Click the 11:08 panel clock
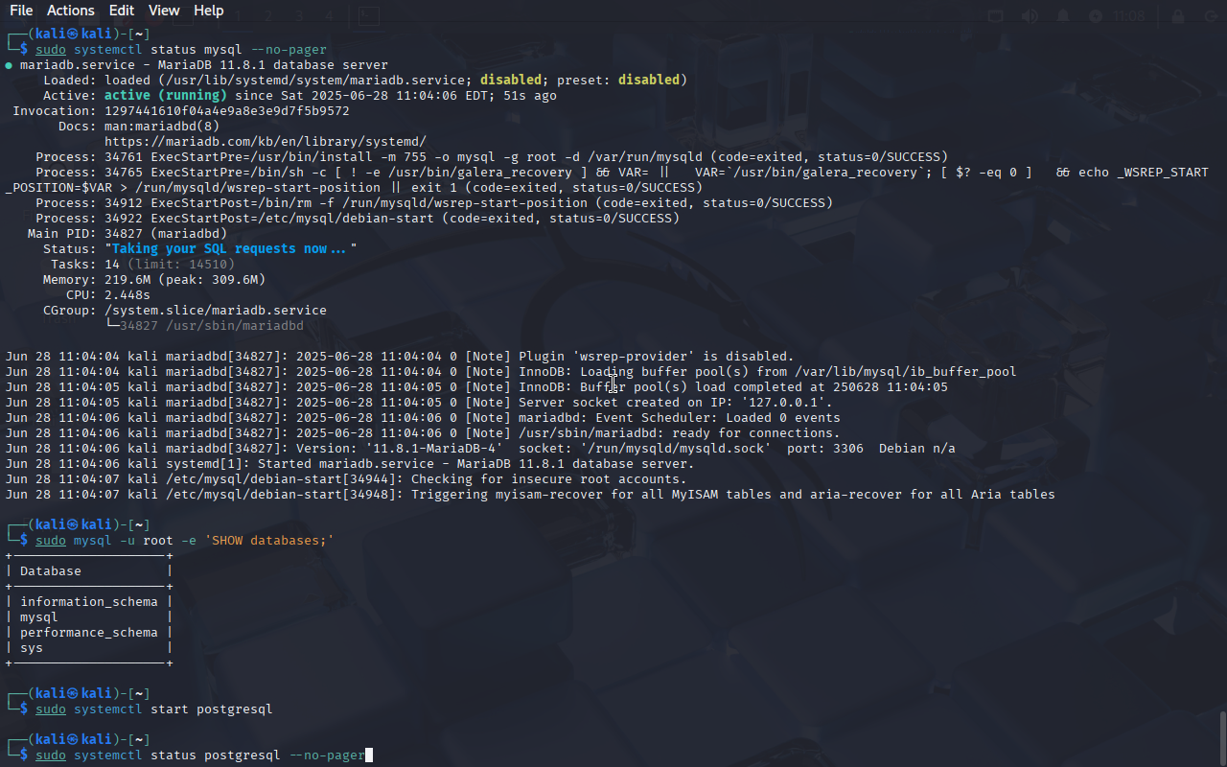 [1130, 16]
